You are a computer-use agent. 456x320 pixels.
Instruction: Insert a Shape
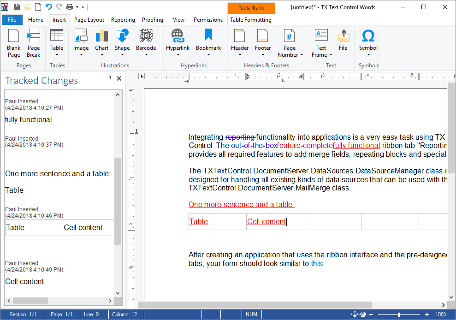pos(122,39)
